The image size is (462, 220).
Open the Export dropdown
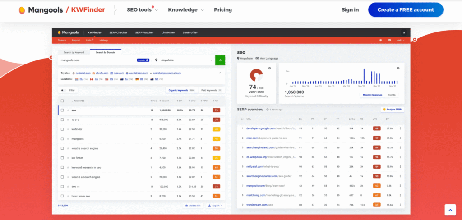pos(215,206)
